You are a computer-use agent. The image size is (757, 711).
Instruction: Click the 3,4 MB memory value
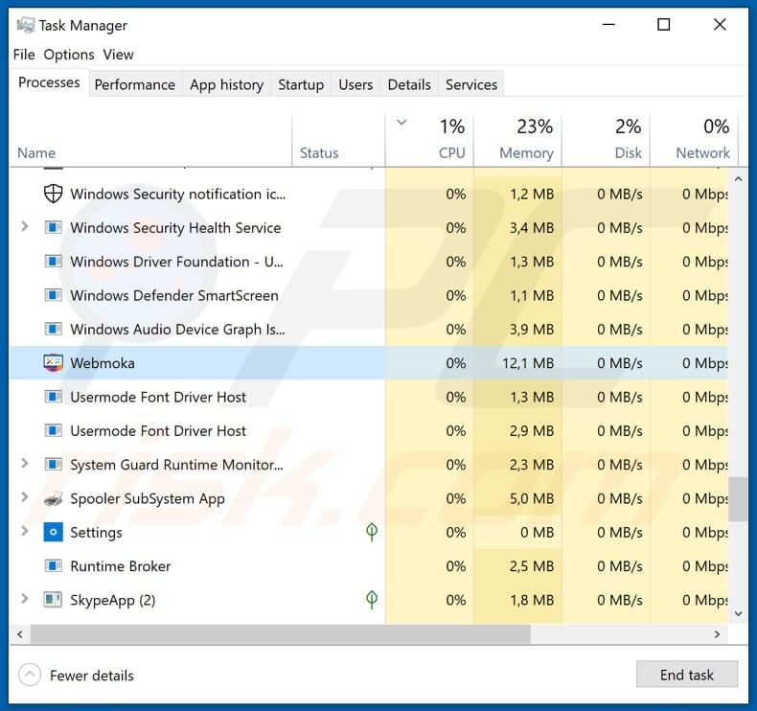pos(532,228)
